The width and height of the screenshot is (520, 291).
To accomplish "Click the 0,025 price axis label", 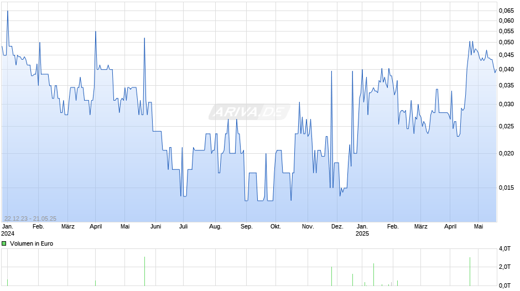I will click(506, 127).
